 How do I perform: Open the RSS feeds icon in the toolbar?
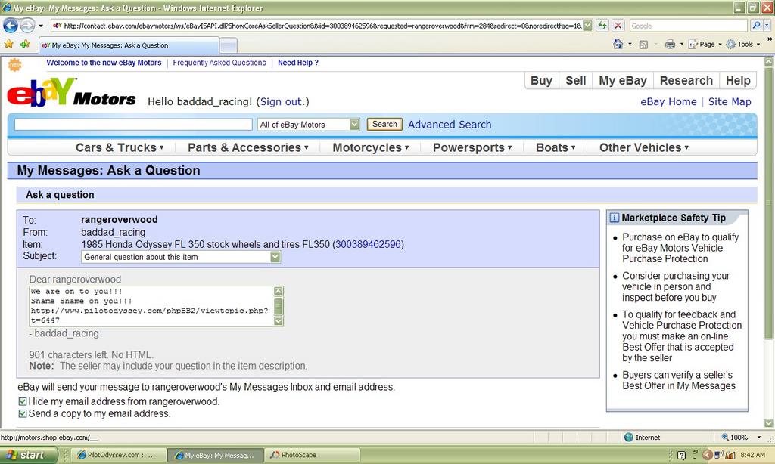[643, 45]
